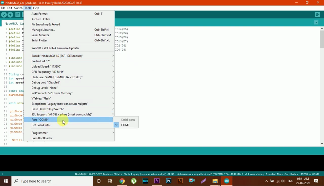Click scrollbar up arrow in editor
This screenshot has width=324, height=186.
point(322,28)
